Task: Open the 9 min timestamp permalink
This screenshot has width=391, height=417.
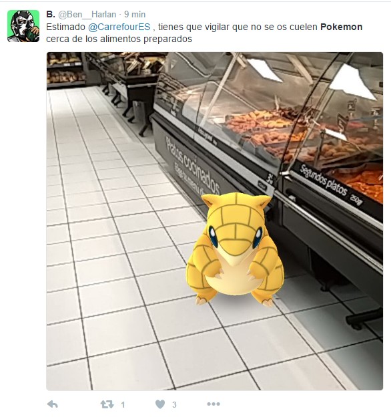Action: (x=135, y=14)
